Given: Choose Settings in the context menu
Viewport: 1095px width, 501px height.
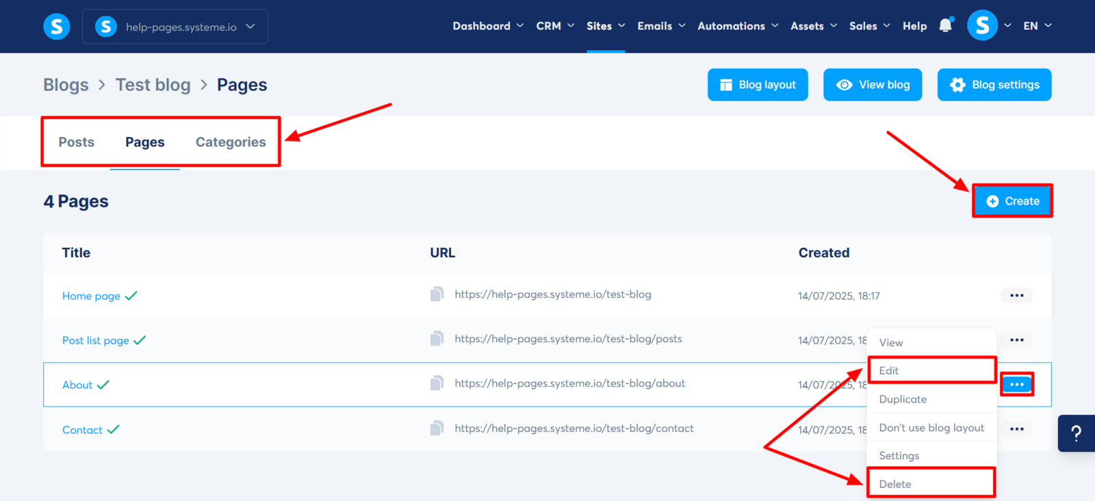Looking at the screenshot, I should [931, 455].
